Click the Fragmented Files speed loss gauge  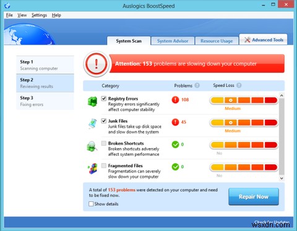click(244, 167)
